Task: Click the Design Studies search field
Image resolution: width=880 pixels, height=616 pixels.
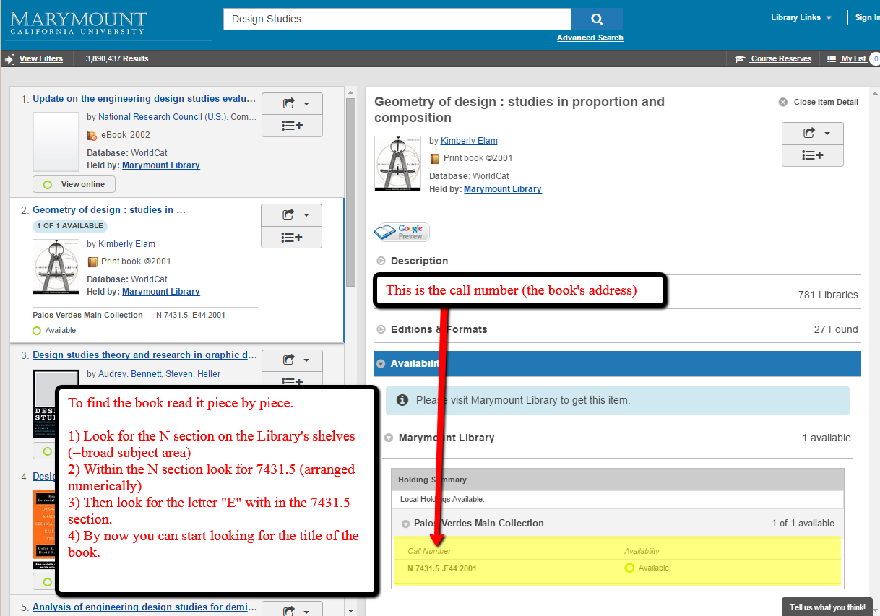Action: tap(397, 19)
